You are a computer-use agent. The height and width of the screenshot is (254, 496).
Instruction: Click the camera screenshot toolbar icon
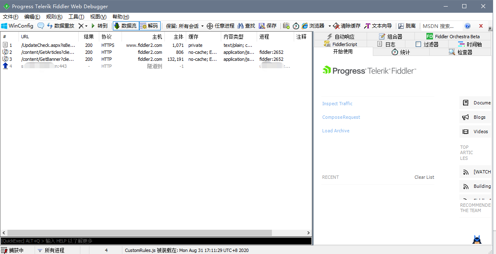point(286,26)
